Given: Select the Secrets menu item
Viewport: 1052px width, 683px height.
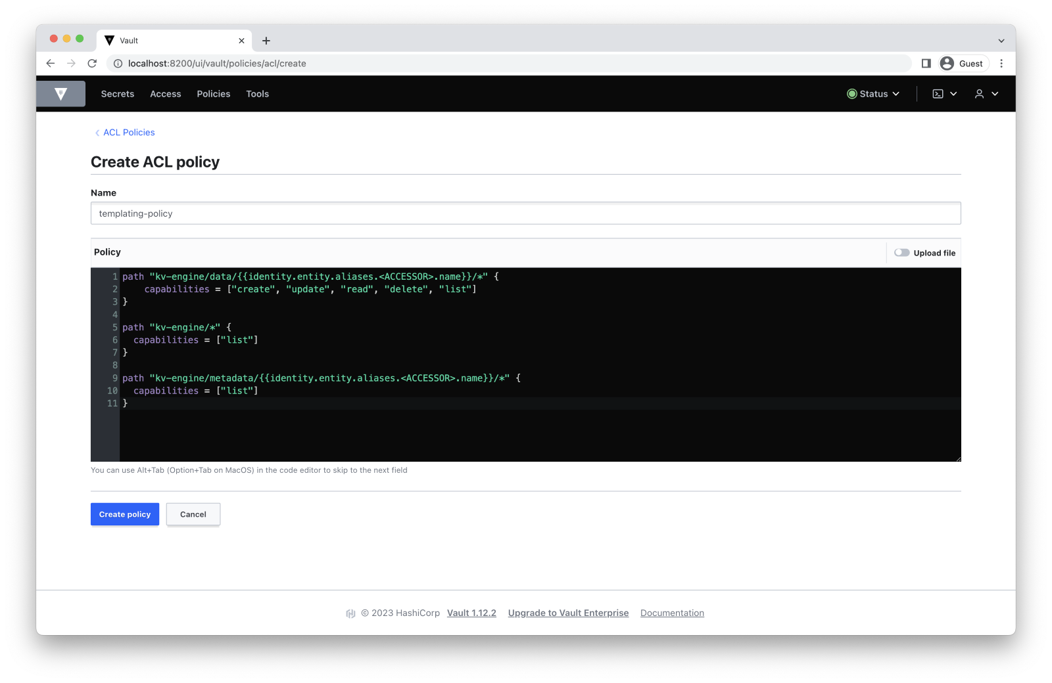Looking at the screenshot, I should (x=117, y=93).
